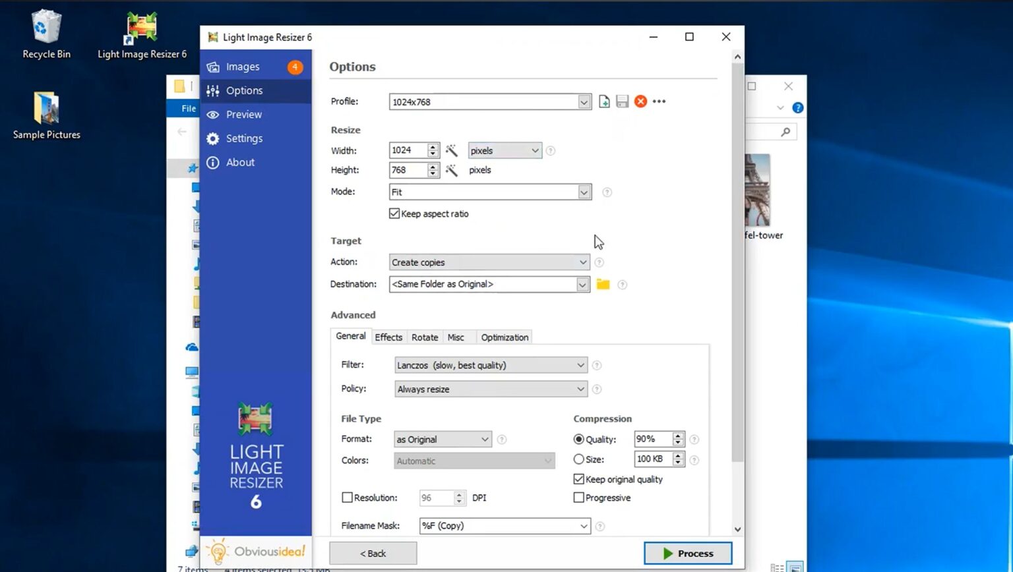Click the magic wand next to Height
Image resolution: width=1013 pixels, height=572 pixels.
[452, 170]
